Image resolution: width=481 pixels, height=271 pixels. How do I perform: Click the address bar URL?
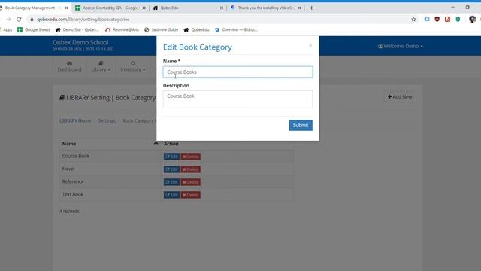coord(83,20)
